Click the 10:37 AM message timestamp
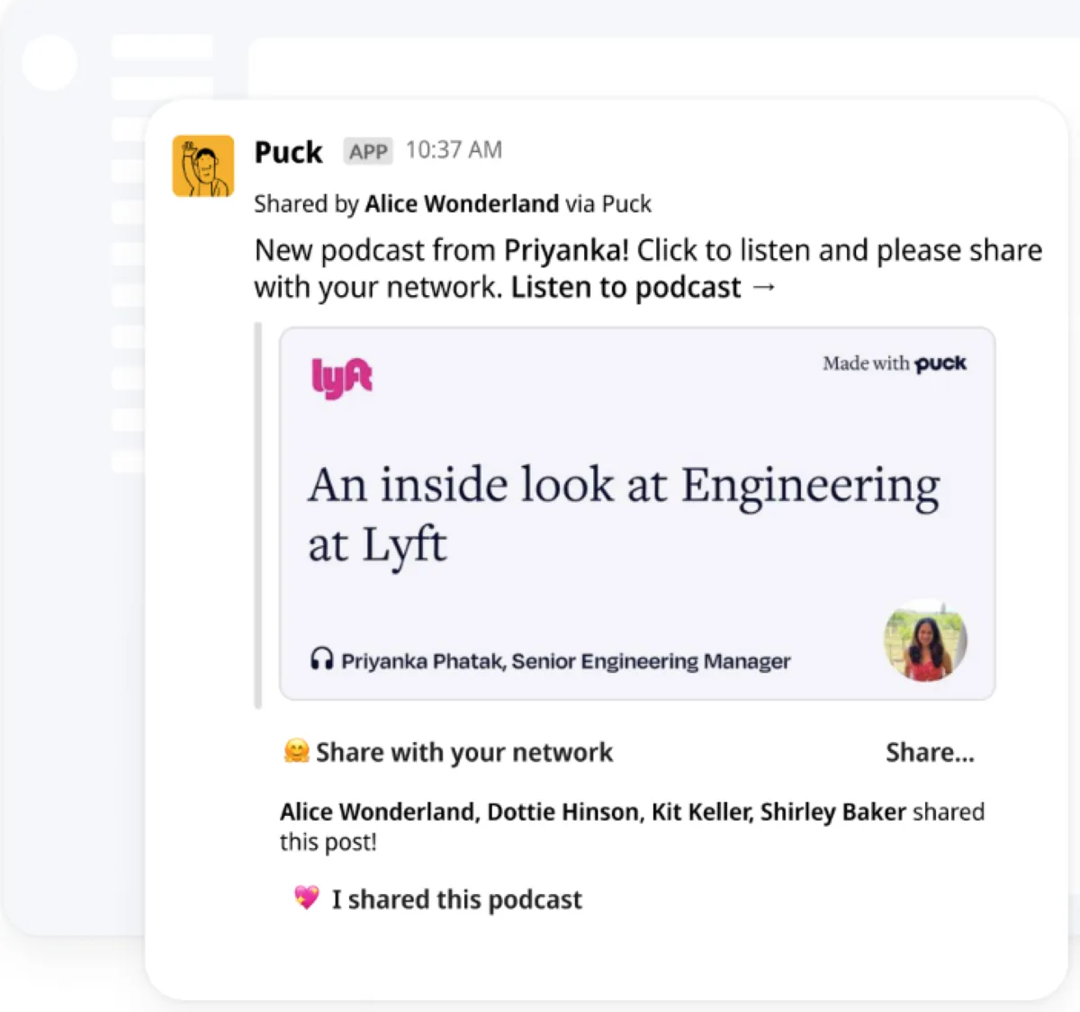The image size is (1080, 1012). [x=454, y=150]
